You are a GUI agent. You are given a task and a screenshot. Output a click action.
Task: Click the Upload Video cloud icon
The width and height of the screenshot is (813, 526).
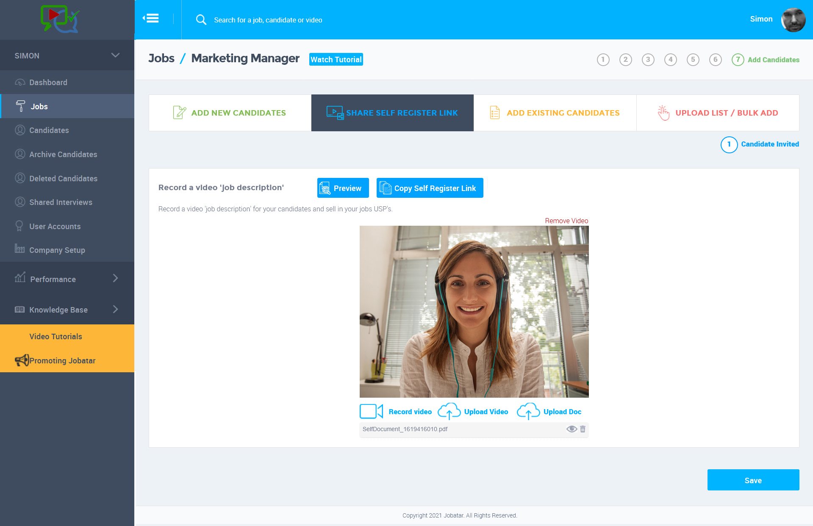pyautogui.click(x=449, y=411)
